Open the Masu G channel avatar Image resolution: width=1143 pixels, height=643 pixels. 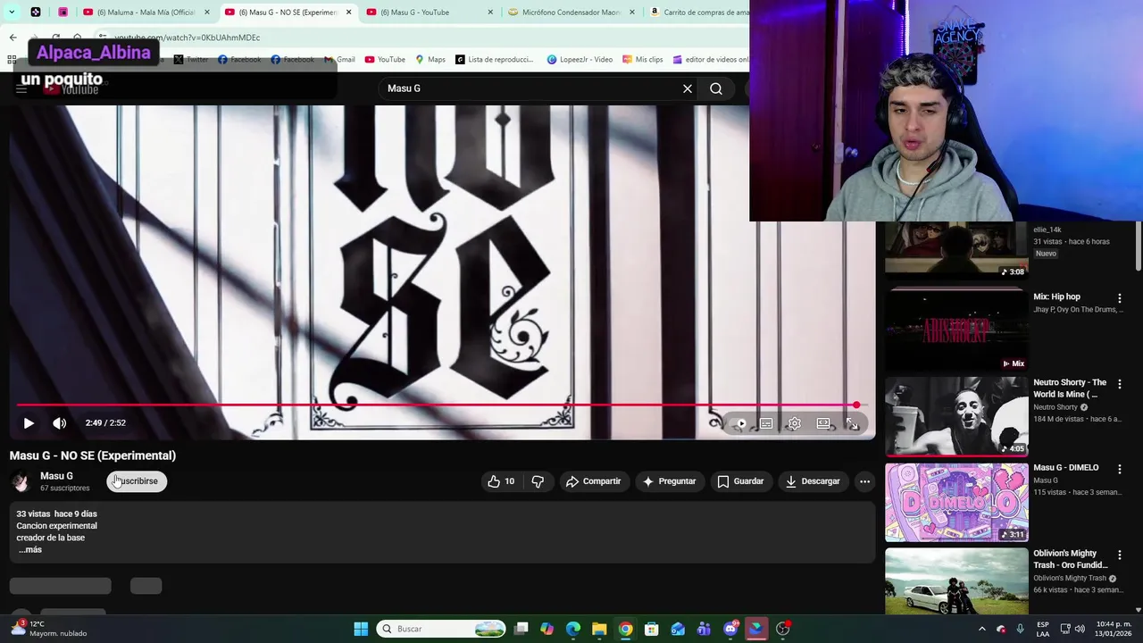tap(21, 482)
